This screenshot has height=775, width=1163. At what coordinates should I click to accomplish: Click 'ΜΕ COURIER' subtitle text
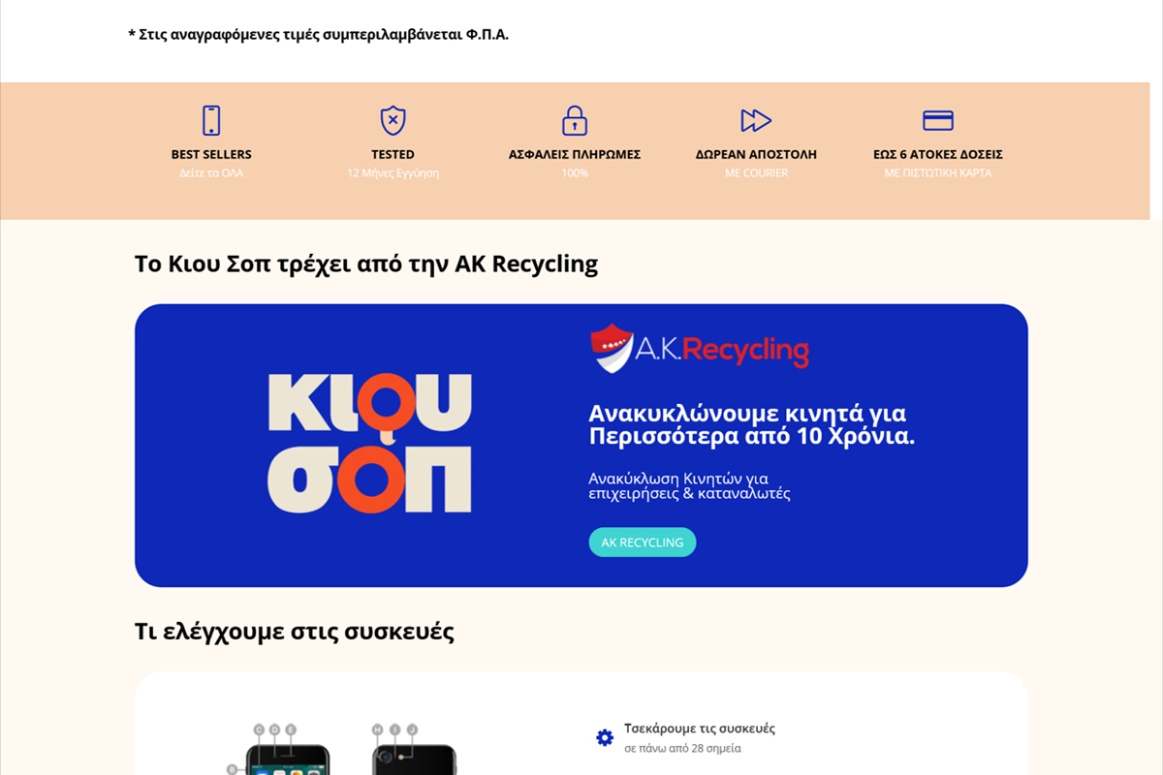(756, 173)
